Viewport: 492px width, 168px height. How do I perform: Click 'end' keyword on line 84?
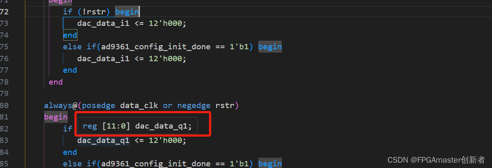70,152
